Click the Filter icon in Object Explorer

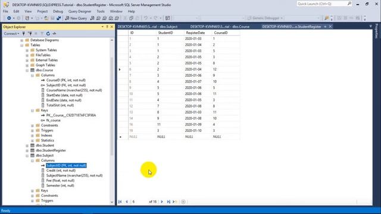click(x=42, y=33)
